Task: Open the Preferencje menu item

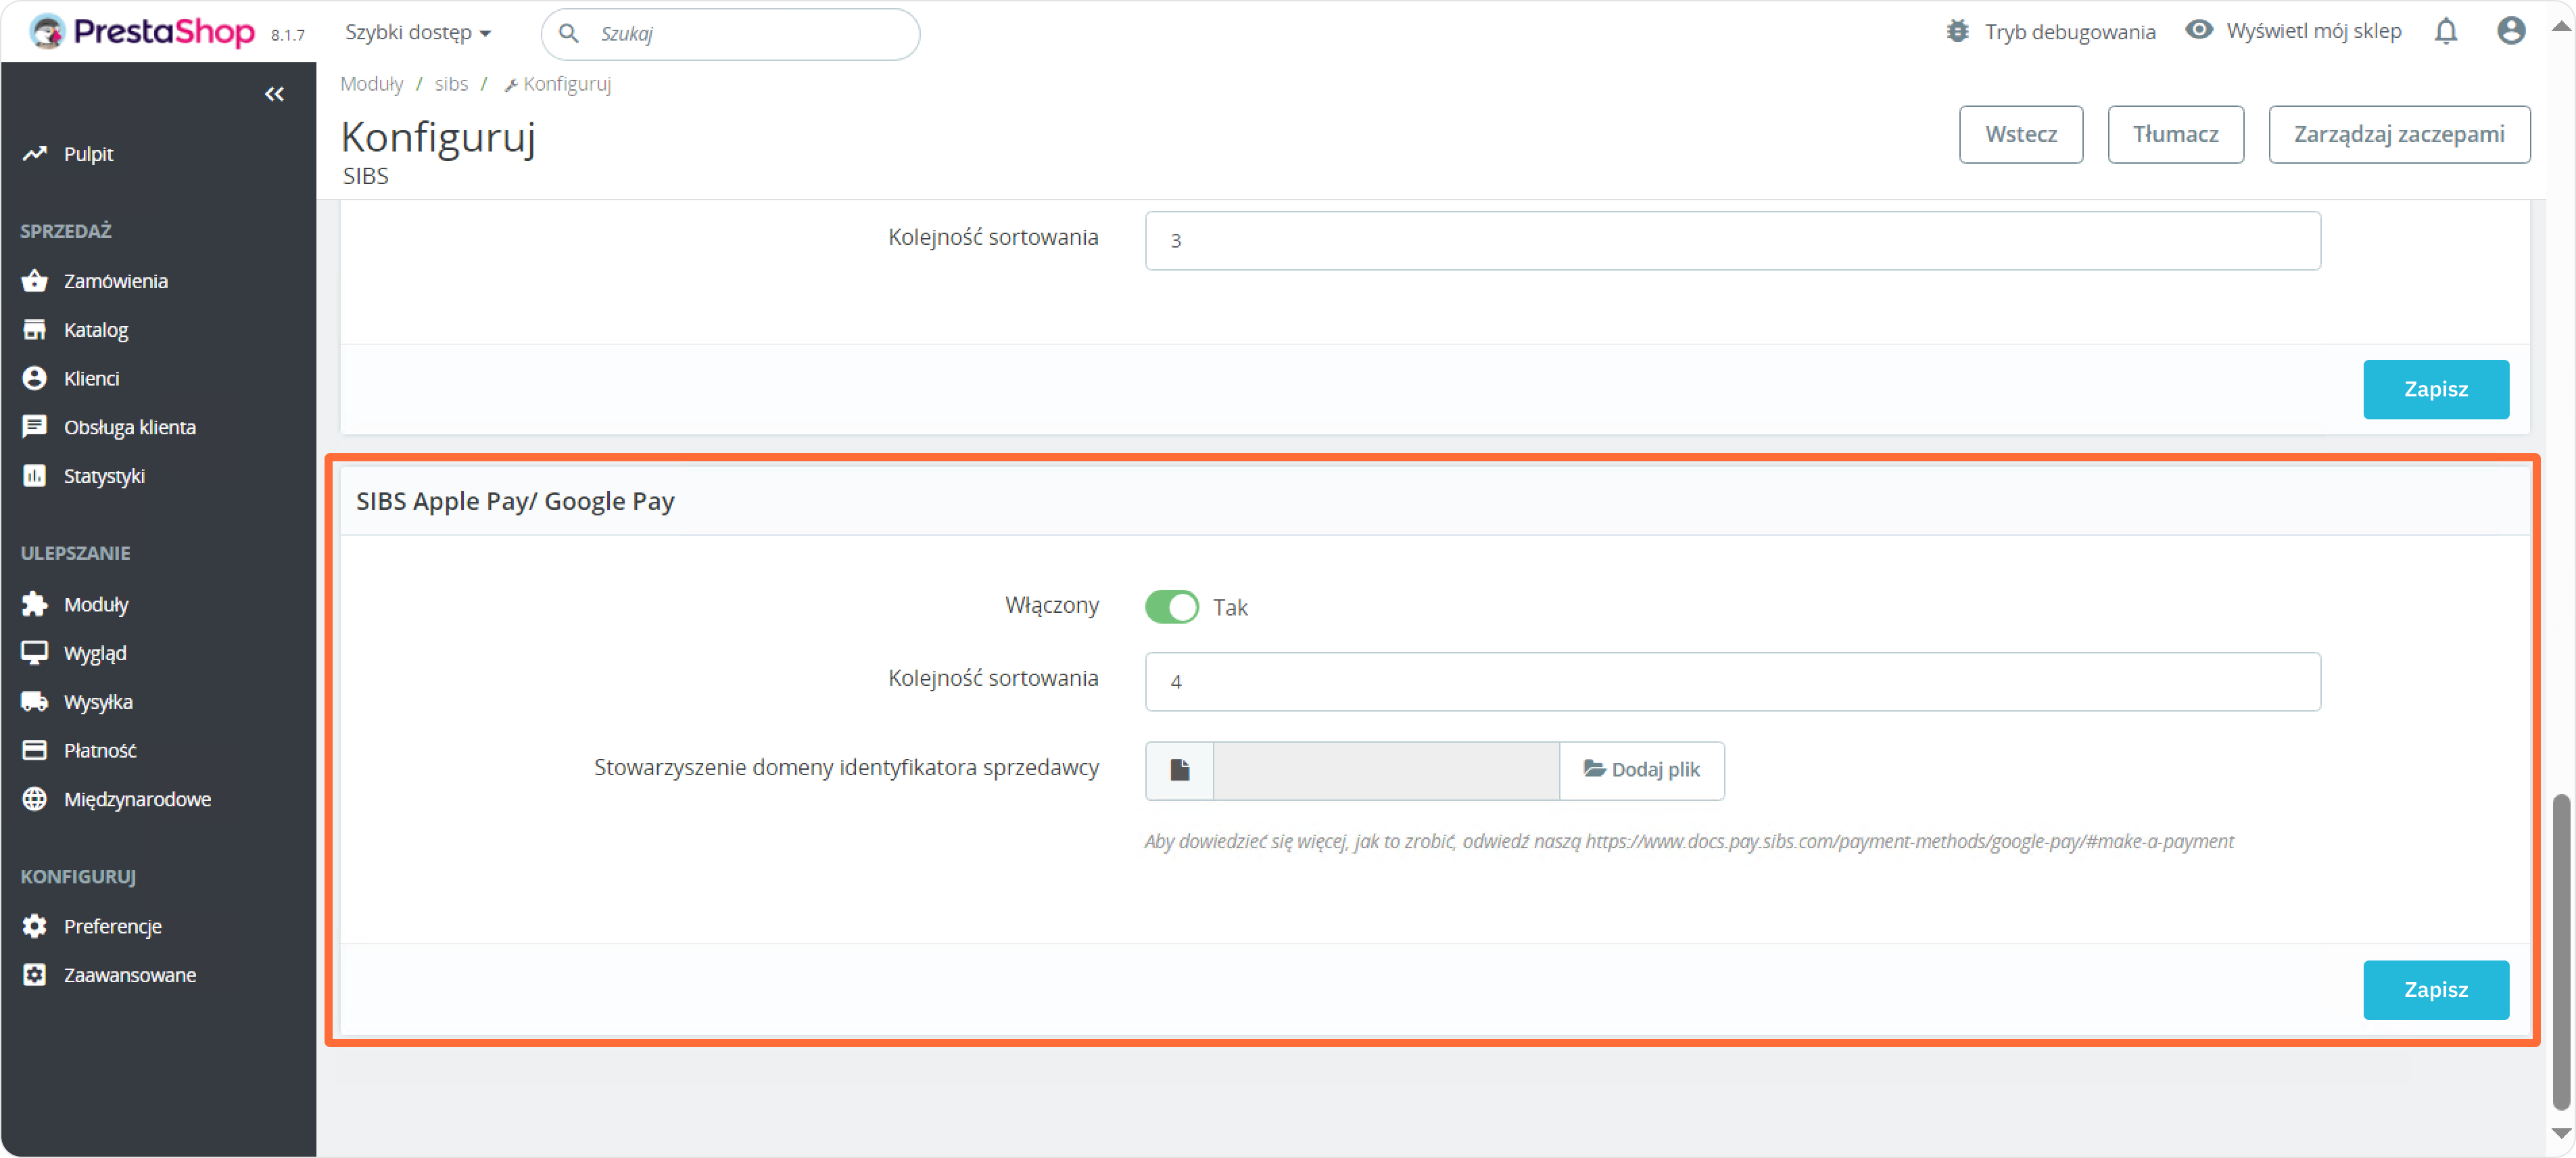Action: 112,926
